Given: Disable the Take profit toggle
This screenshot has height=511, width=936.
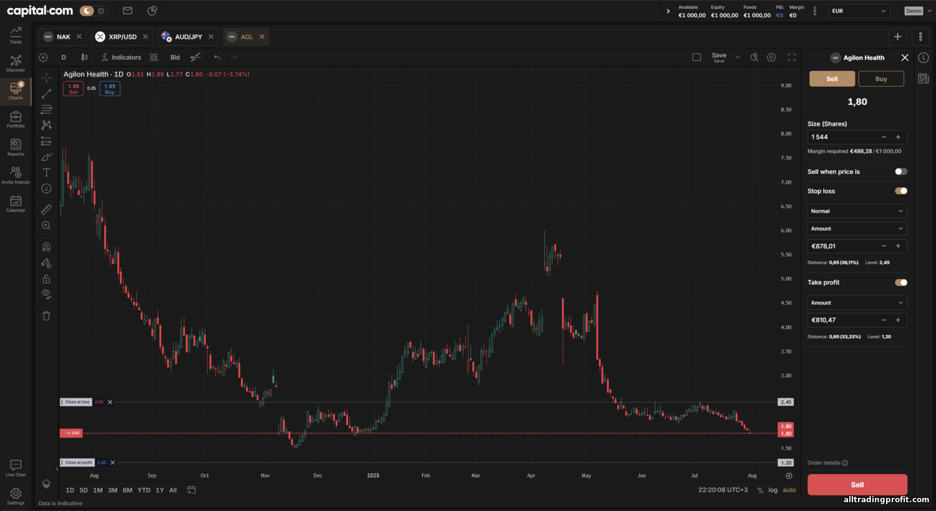Looking at the screenshot, I should click(x=900, y=282).
